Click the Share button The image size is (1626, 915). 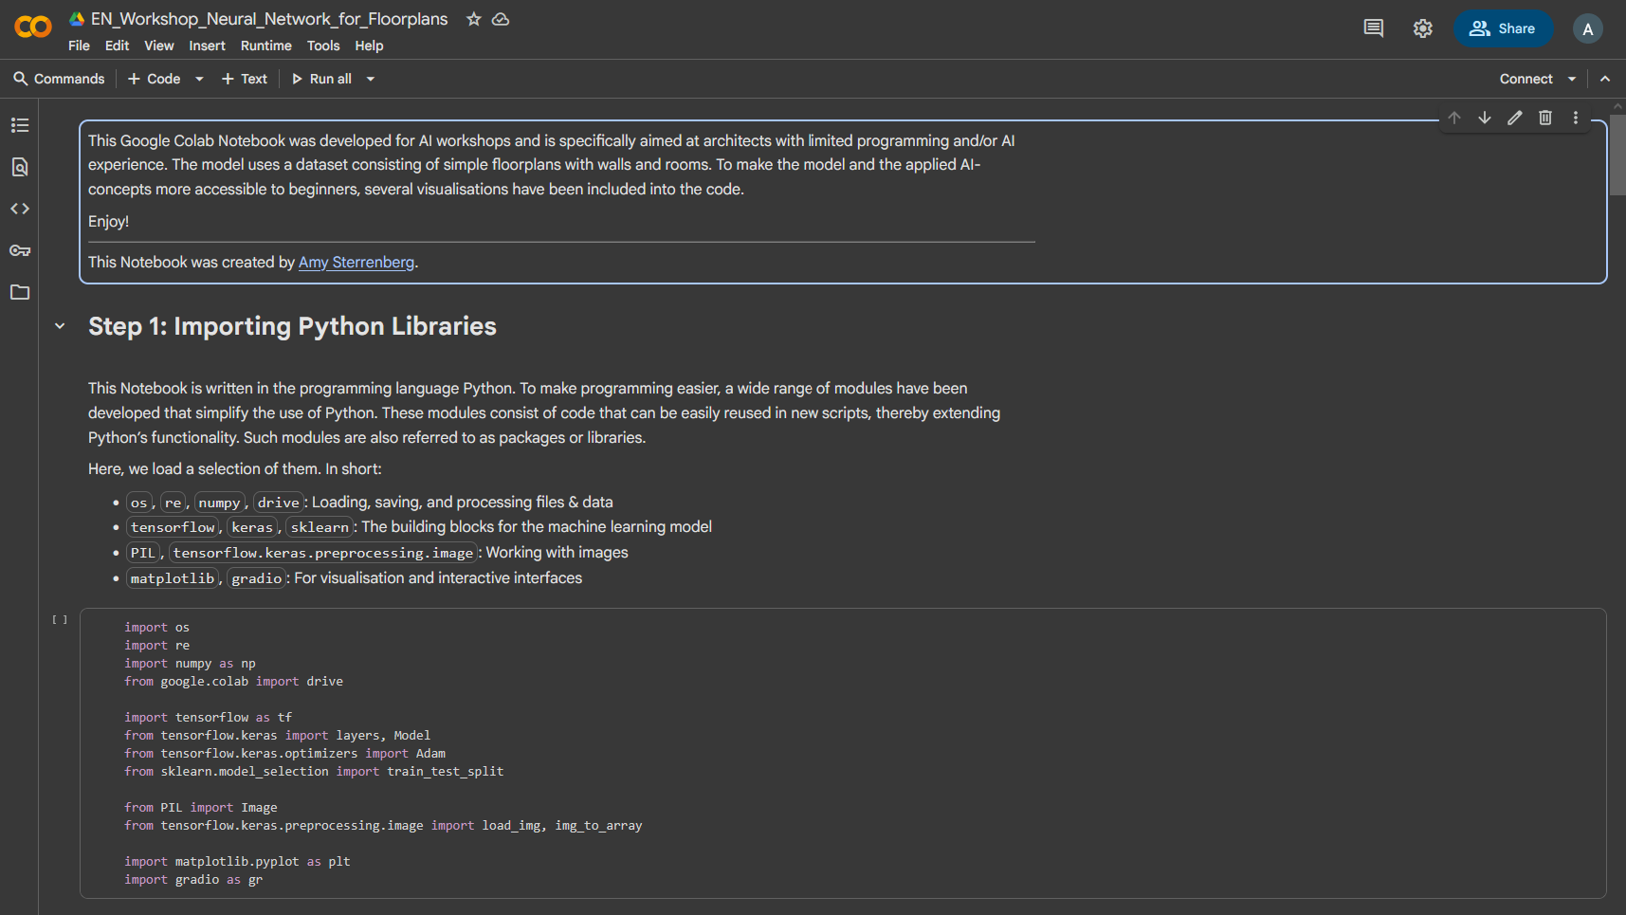pyautogui.click(x=1503, y=28)
